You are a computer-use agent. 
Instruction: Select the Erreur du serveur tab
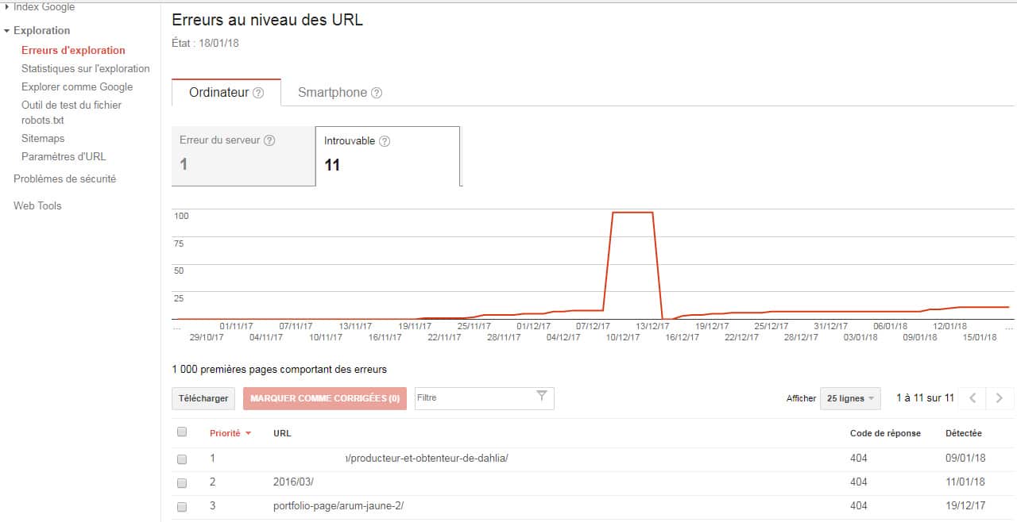pyautogui.click(x=243, y=155)
